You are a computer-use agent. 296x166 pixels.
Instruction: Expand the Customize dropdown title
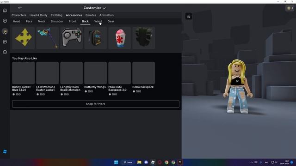(94, 8)
